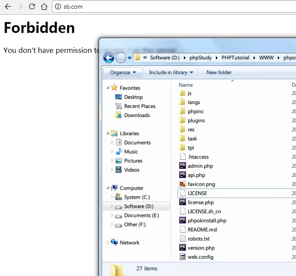Click the site info icon in address bar
This screenshot has width=296, height=276.
(x=58, y=6)
